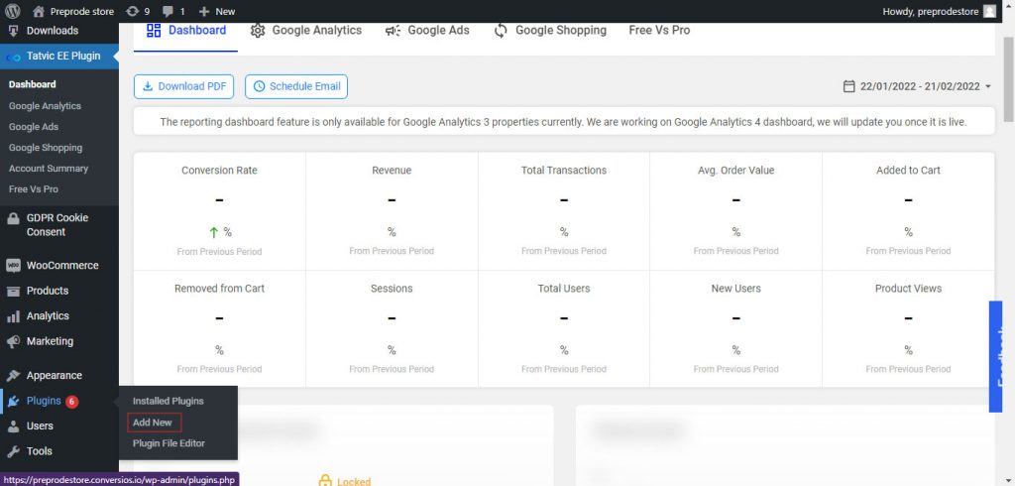The height and width of the screenshot is (486, 1015).
Task: Click the Tatvic EE Plugin icon
Action: (x=13, y=57)
